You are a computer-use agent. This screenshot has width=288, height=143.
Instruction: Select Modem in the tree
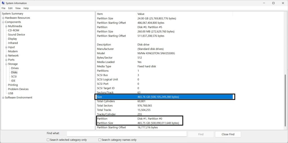coord(13,51)
